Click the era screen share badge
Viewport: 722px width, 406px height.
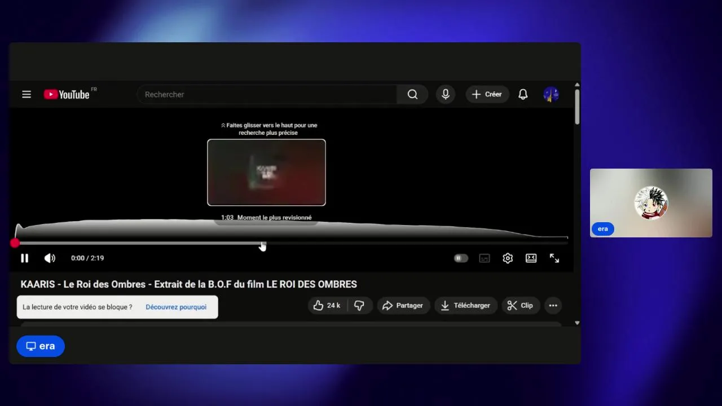41,346
